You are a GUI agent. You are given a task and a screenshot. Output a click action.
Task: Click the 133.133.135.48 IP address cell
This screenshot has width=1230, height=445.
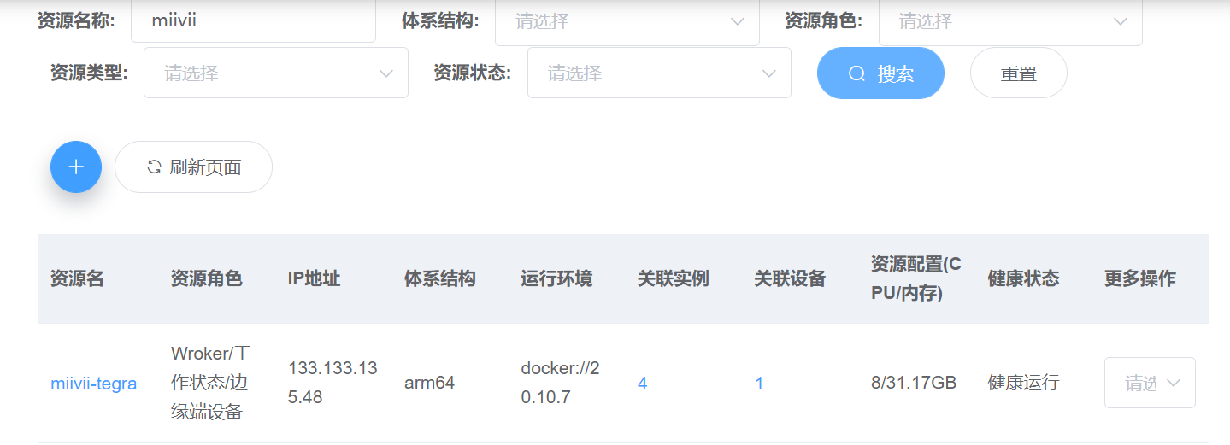tap(333, 383)
